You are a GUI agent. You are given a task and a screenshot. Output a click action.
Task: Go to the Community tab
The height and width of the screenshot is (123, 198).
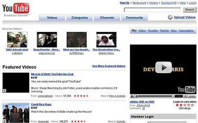134,18
